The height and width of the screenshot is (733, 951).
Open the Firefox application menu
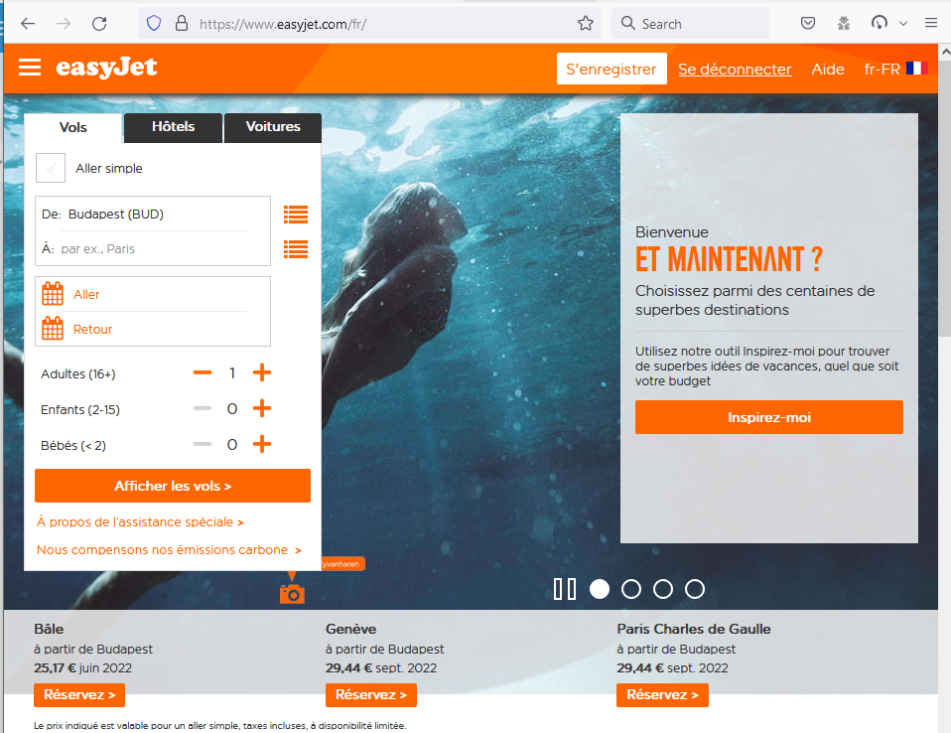tap(930, 22)
